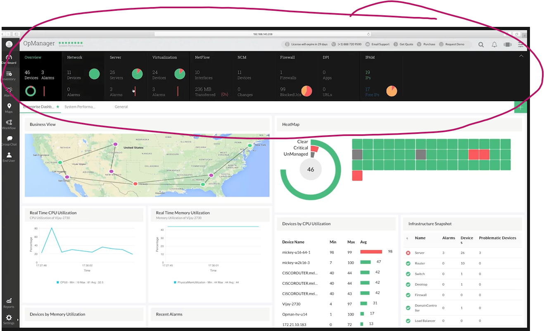The height and width of the screenshot is (331, 544).
Task: Open Reports at the sidebar bottom
Action: [x=9, y=303]
